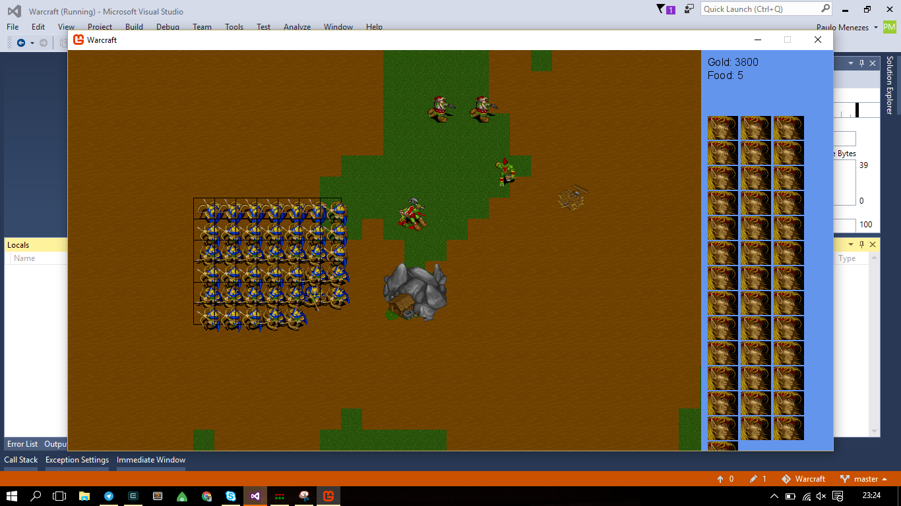Viewport: 901px width, 506px height.
Task: Open window position dropdown of lower right panel
Action: point(851,244)
